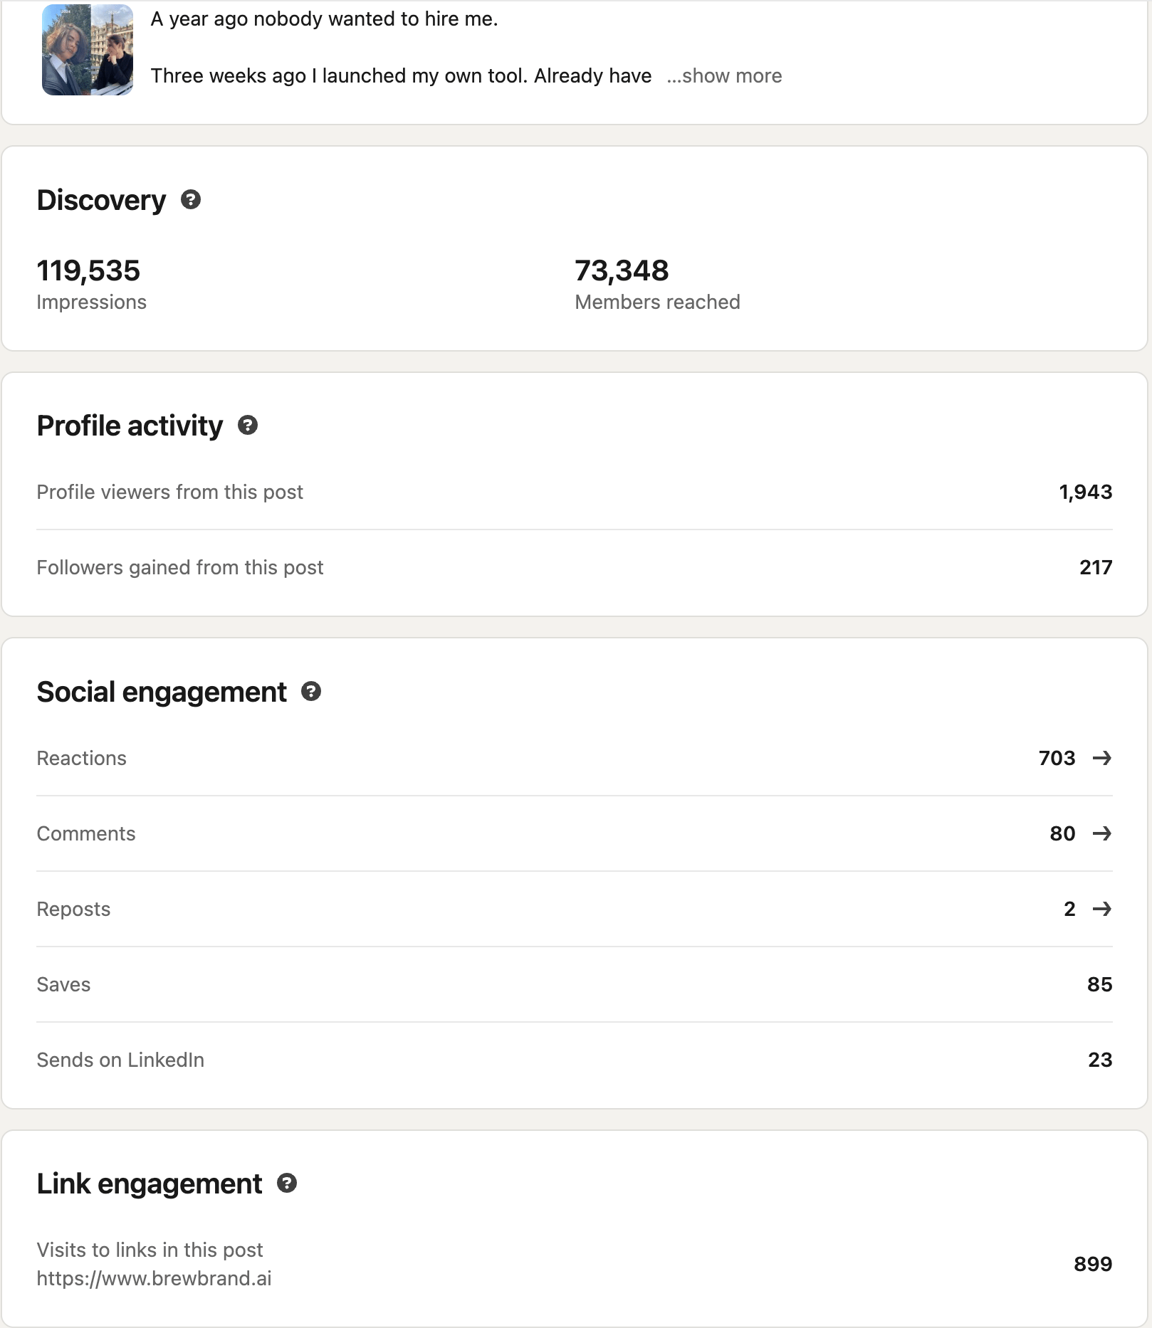The image size is (1152, 1328).
Task: Click the arrow next to Reactions count
Action: click(x=1101, y=758)
